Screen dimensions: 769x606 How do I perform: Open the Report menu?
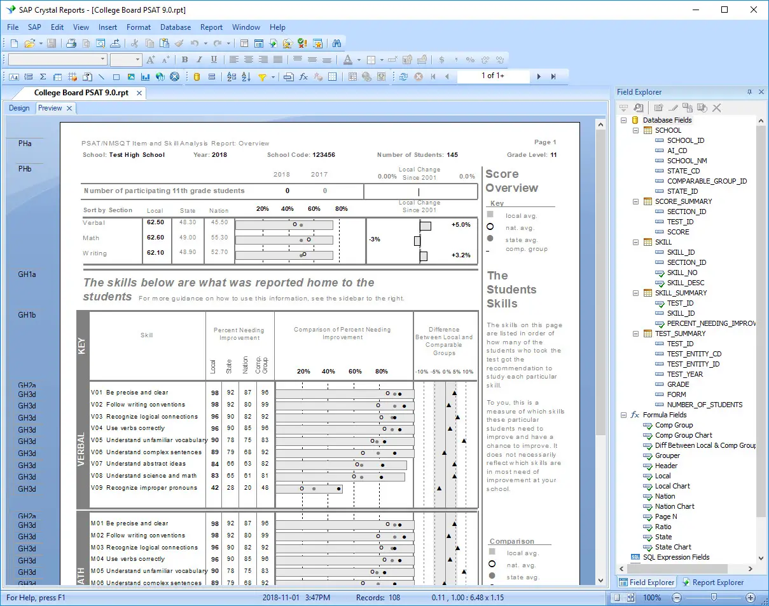coord(211,27)
